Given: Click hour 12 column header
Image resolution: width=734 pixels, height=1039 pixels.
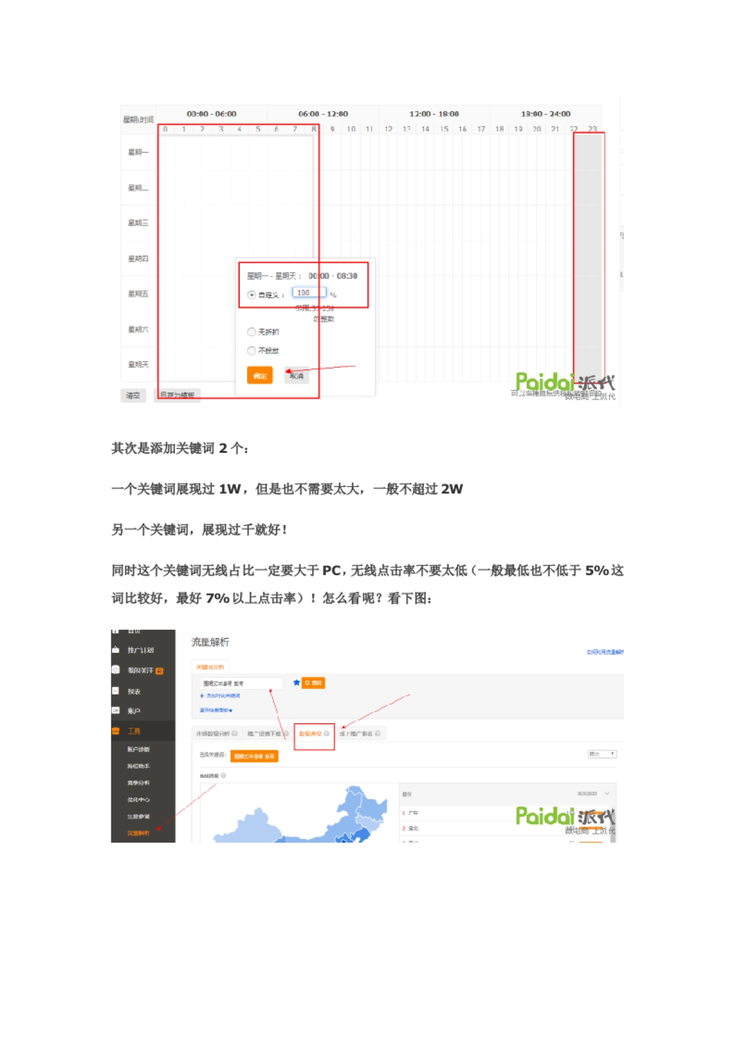Looking at the screenshot, I should [x=388, y=129].
